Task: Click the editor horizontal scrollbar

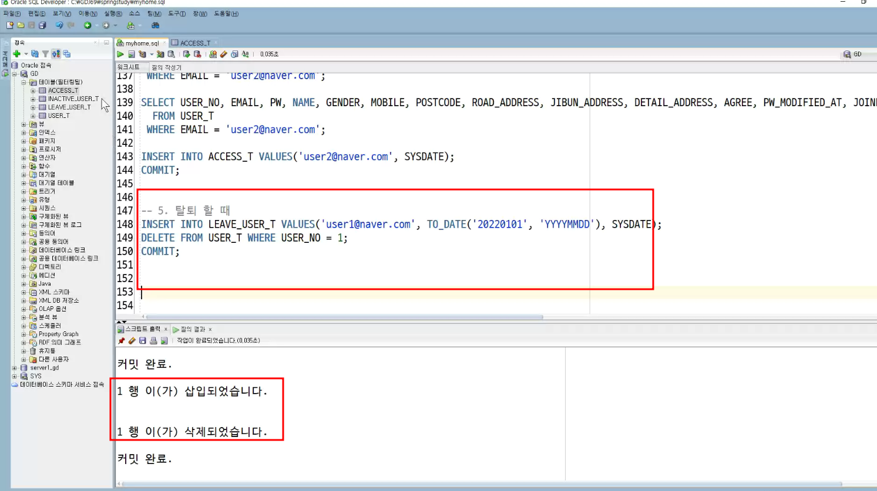Action: [x=344, y=317]
